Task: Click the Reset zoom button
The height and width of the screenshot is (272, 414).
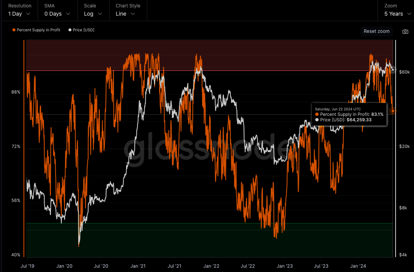Action: tap(376, 31)
